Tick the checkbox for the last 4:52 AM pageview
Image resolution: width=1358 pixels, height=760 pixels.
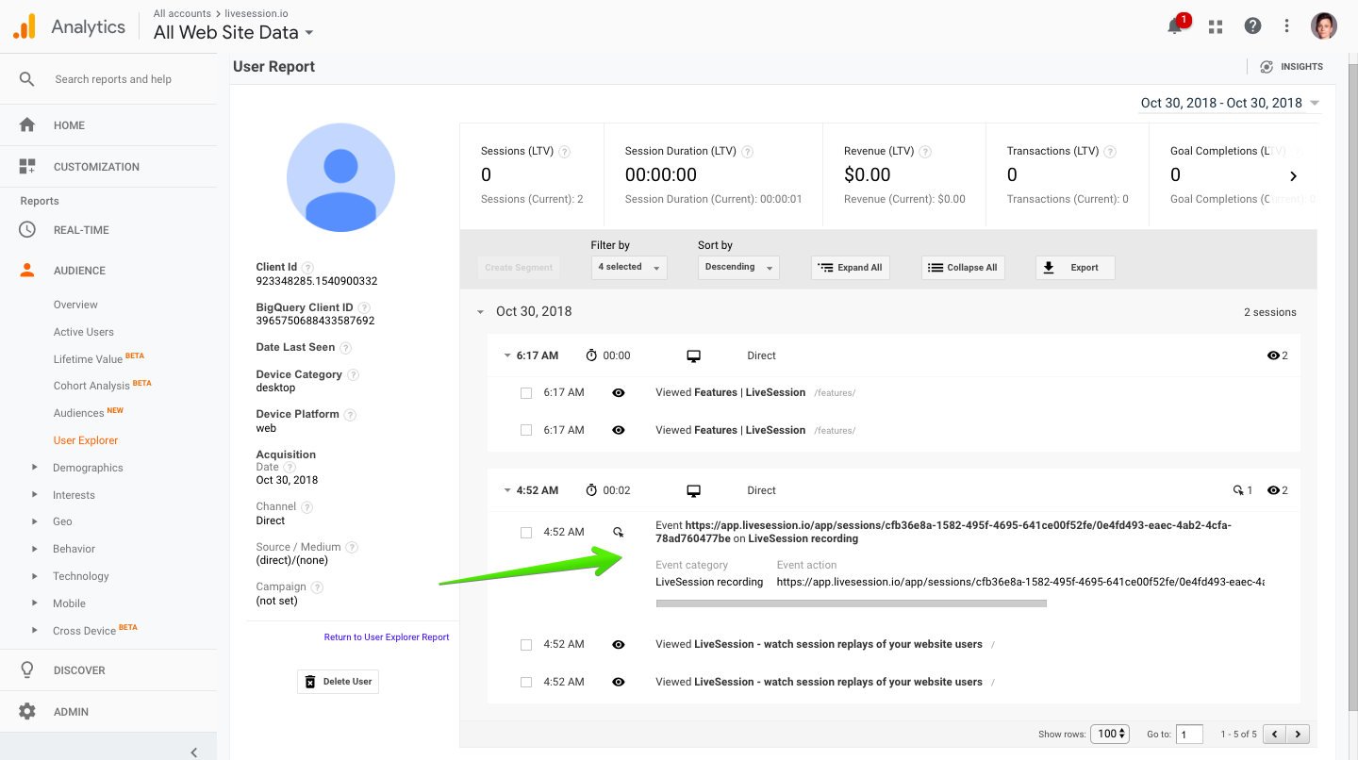(525, 681)
